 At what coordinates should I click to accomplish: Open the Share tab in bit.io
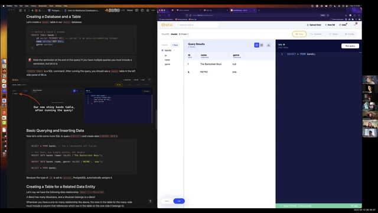tap(333, 34)
